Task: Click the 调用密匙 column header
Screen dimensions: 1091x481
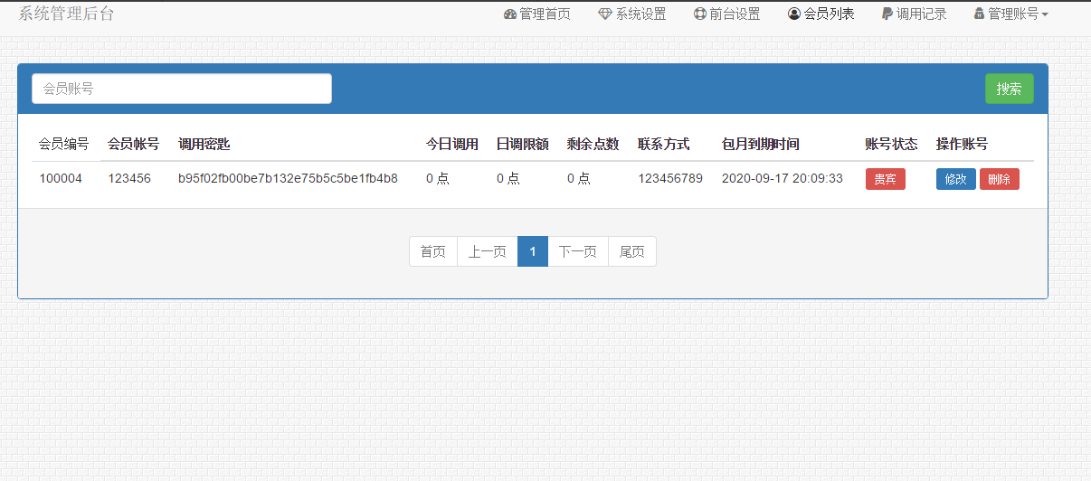Action: [204, 145]
